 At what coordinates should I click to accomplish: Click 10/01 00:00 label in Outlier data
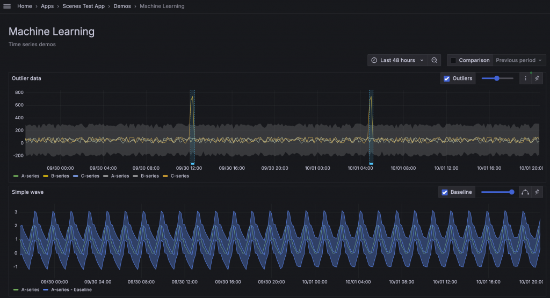click(x=317, y=168)
